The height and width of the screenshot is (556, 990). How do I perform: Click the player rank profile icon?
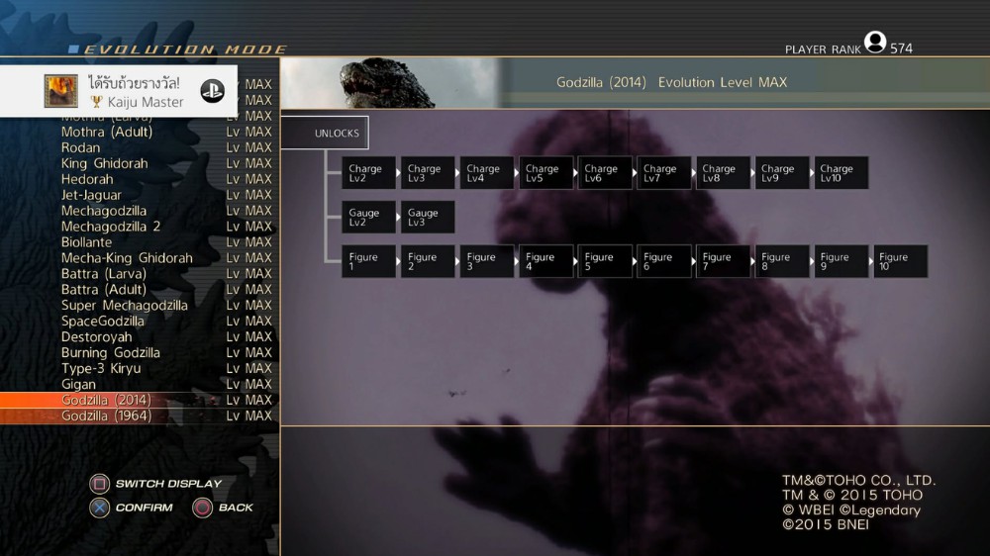tap(874, 43)
